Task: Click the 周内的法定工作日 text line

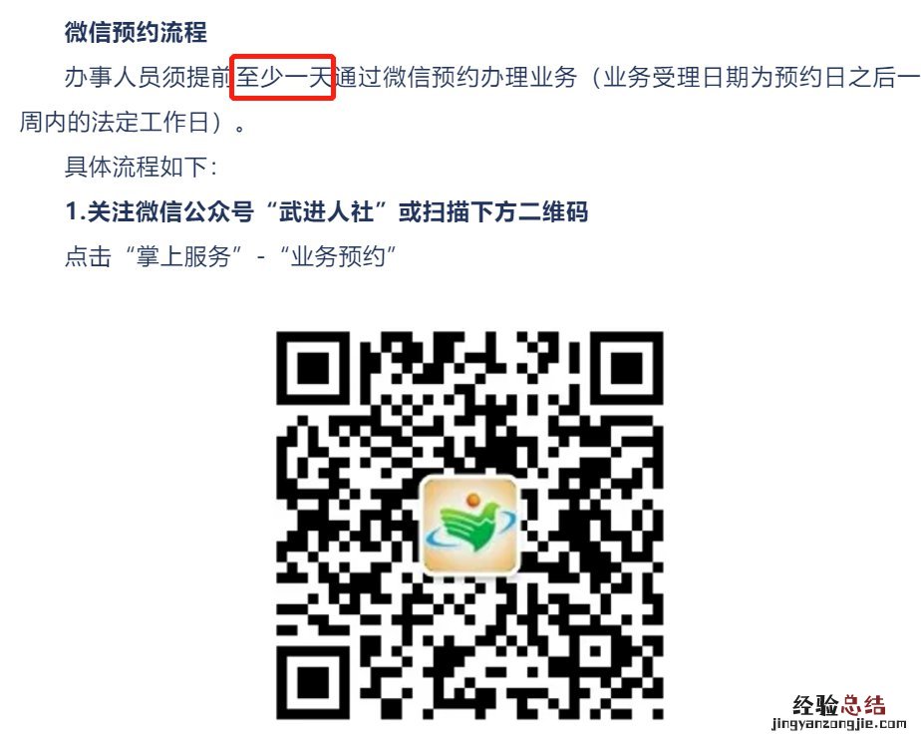Action: click(x=114, y=123)
